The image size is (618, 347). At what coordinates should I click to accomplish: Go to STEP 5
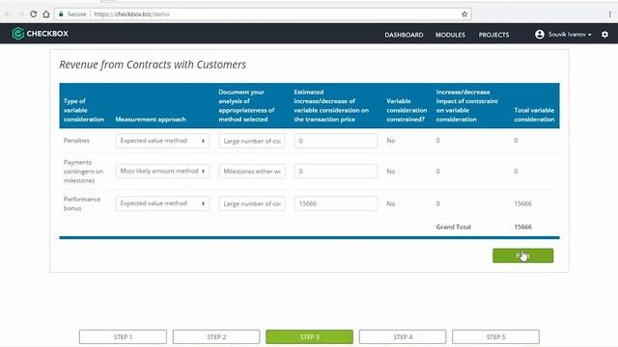click(495, 336)
